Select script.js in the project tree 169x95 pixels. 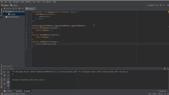coord(13,14)
